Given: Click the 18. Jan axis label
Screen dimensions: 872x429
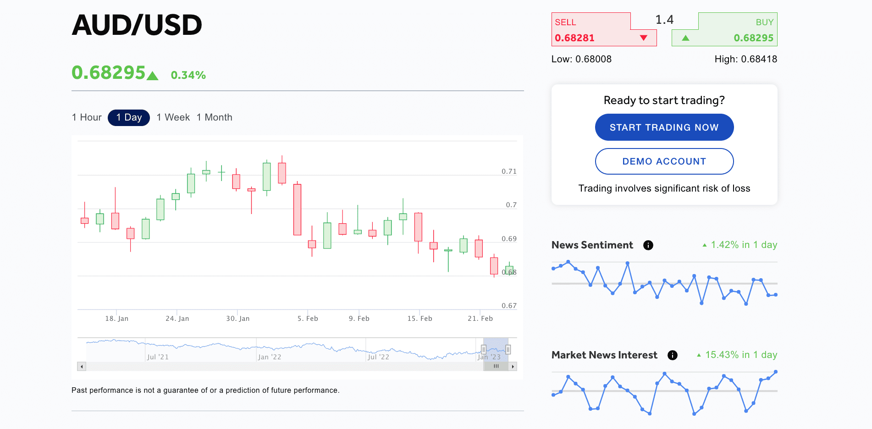Looking at the screenshot, I should coord(116,319).
